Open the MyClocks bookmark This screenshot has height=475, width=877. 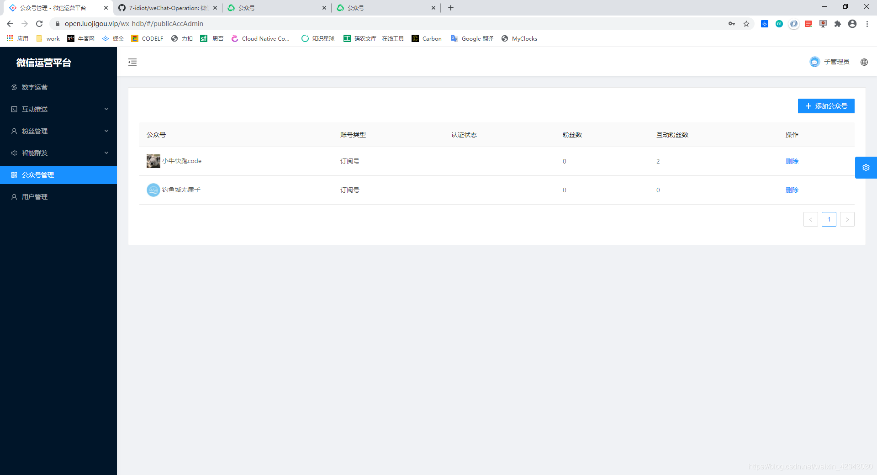519,39
